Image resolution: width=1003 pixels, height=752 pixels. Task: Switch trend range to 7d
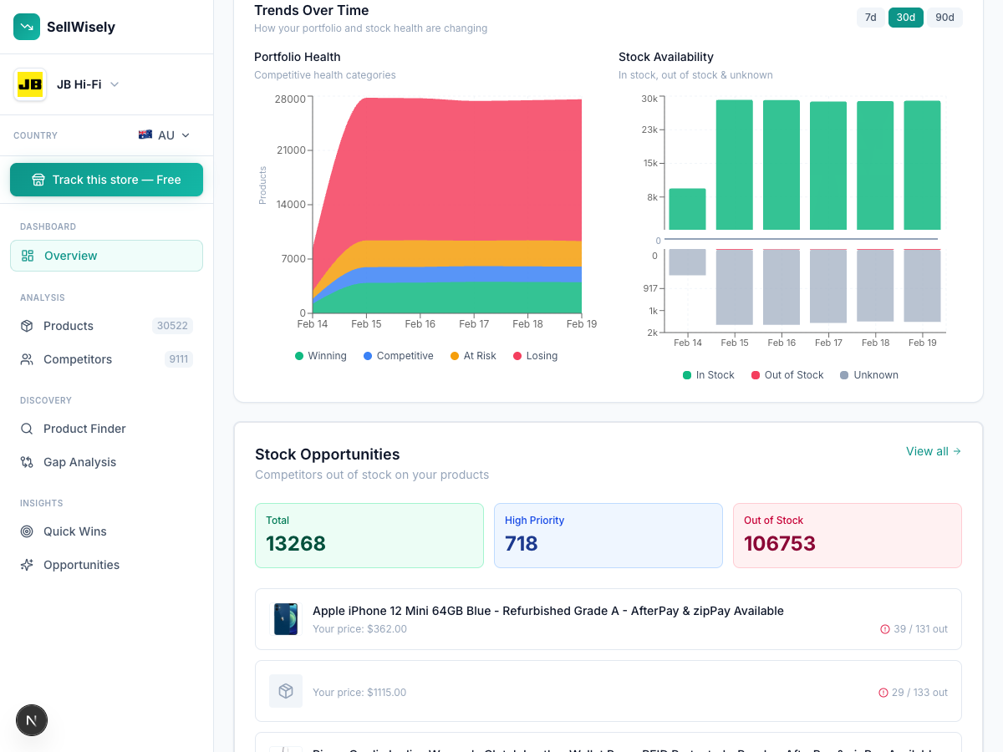pos(870,18)
